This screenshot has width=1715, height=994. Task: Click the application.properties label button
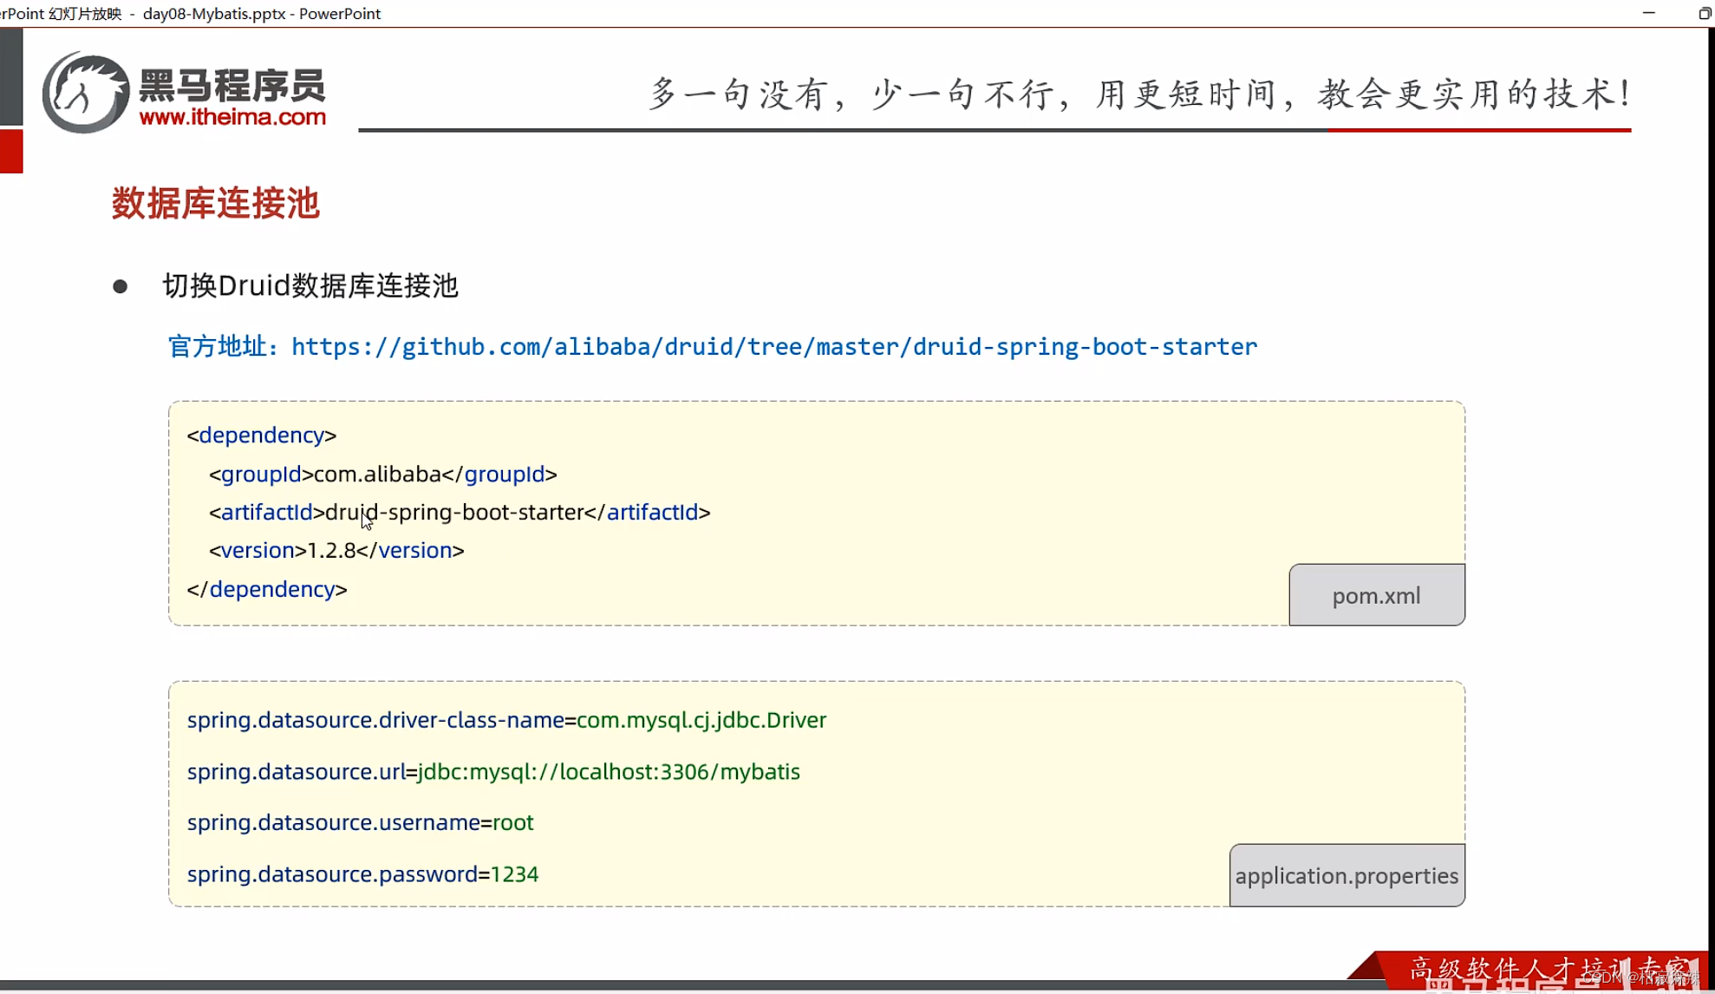coord(1346,875)
